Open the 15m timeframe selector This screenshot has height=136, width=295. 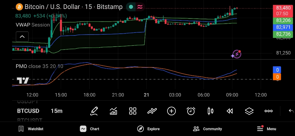click(57, 111)
